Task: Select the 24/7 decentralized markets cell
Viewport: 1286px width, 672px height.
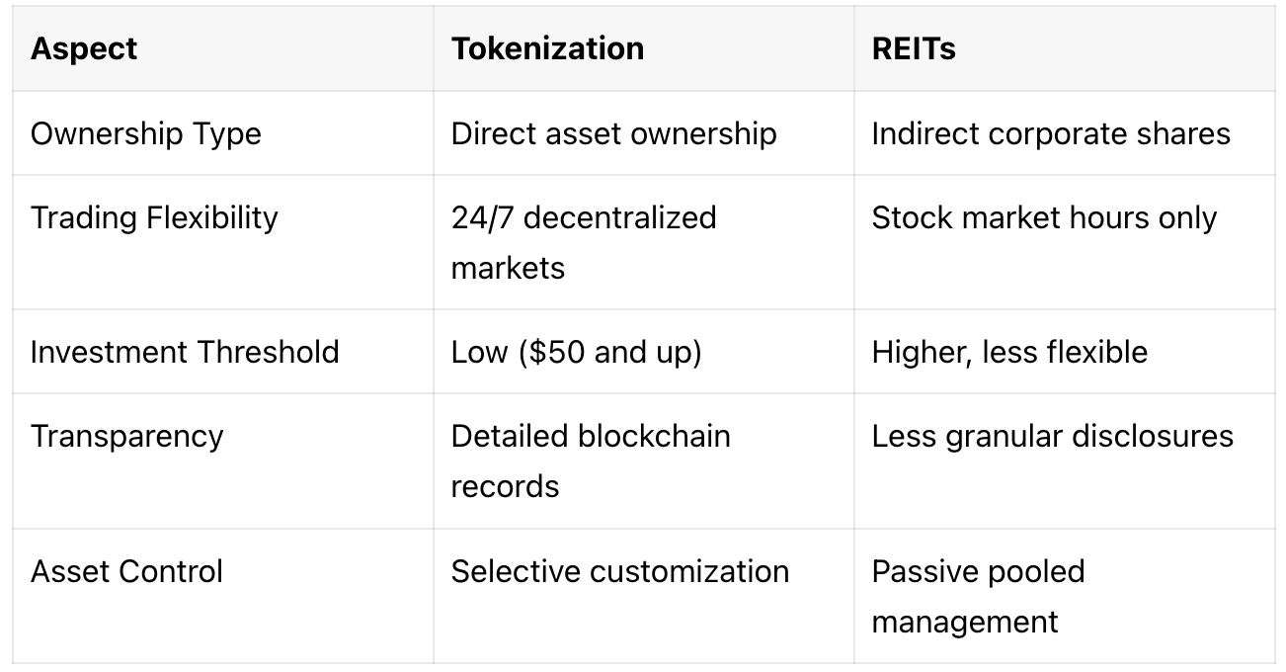Action: point(584,242)
